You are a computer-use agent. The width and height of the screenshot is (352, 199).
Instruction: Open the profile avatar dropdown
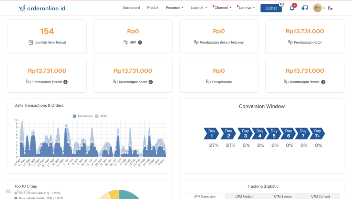pyautogui.click(x=319, y=8)
